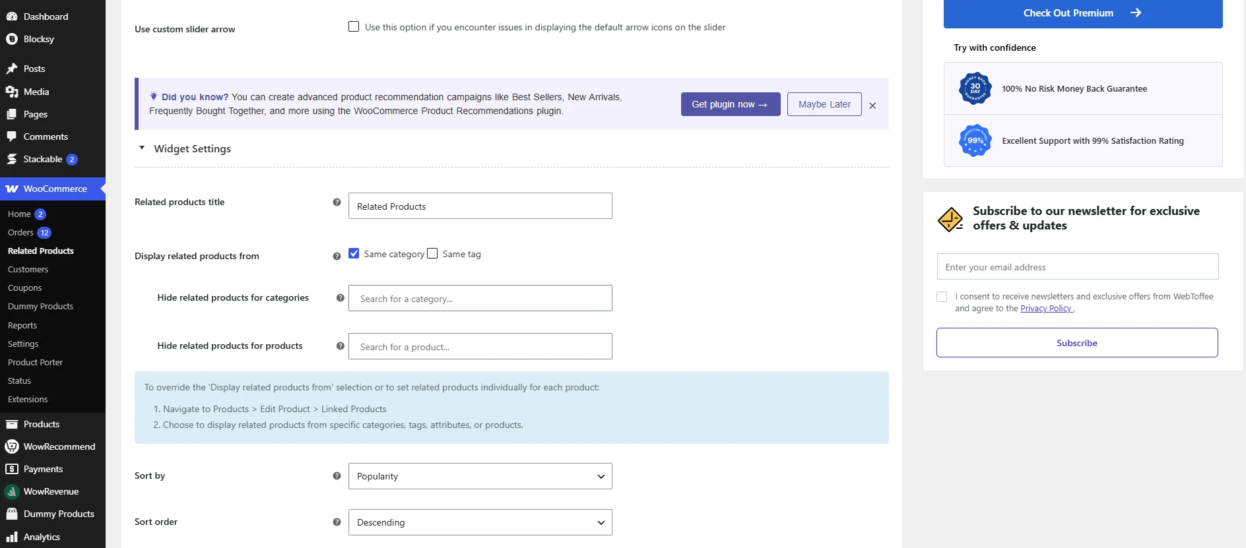
Task: Click help icon beside Sort by
Action: 337,475
